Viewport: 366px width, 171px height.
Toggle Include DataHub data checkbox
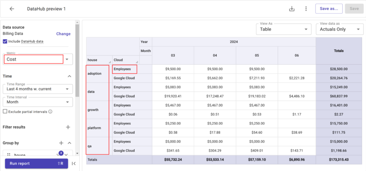pos(5,41)
